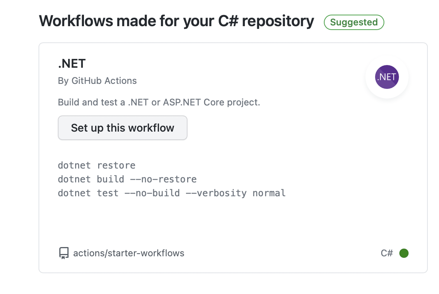Click the dotnet test --no-build line

click(171, 193)
